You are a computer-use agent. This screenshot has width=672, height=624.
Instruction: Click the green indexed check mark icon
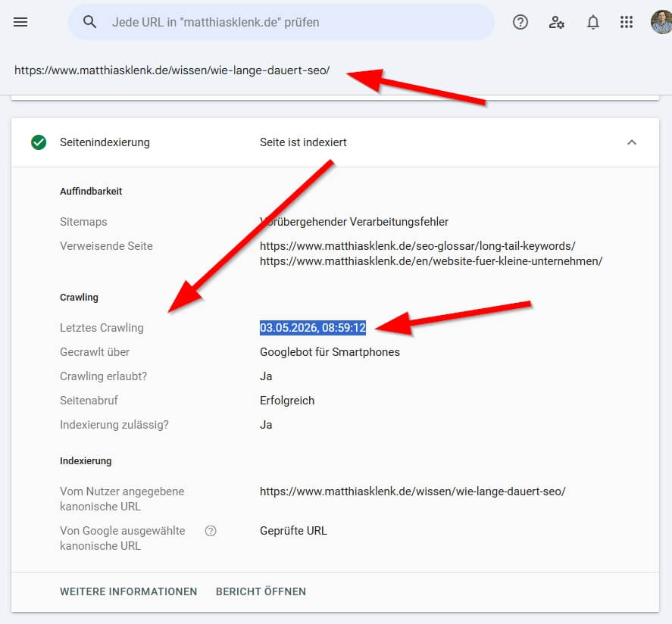tap(39, 142)
